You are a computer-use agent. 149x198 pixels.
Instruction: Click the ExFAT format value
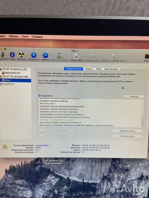[x=38, y=147]
